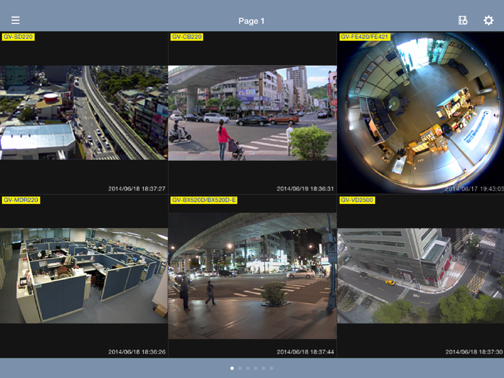
Task: Open the hamburger menu
Action: tap(16, 20)
